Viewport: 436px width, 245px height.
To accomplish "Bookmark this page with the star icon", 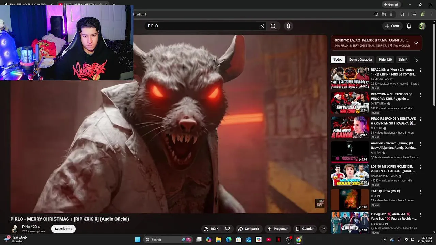I will pos(391,14).
